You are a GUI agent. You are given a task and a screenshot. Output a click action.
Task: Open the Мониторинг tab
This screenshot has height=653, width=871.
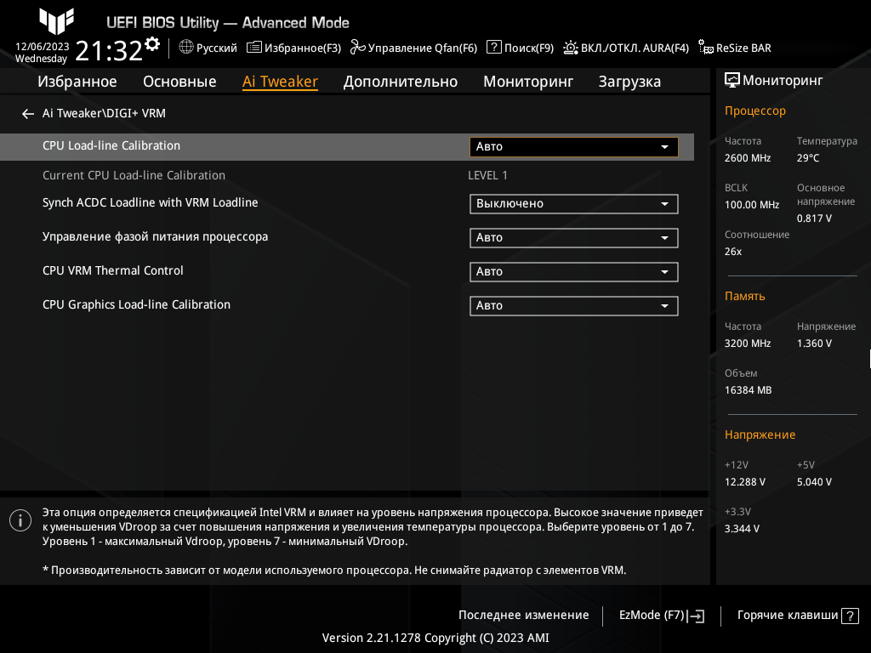tap(527, 82)
